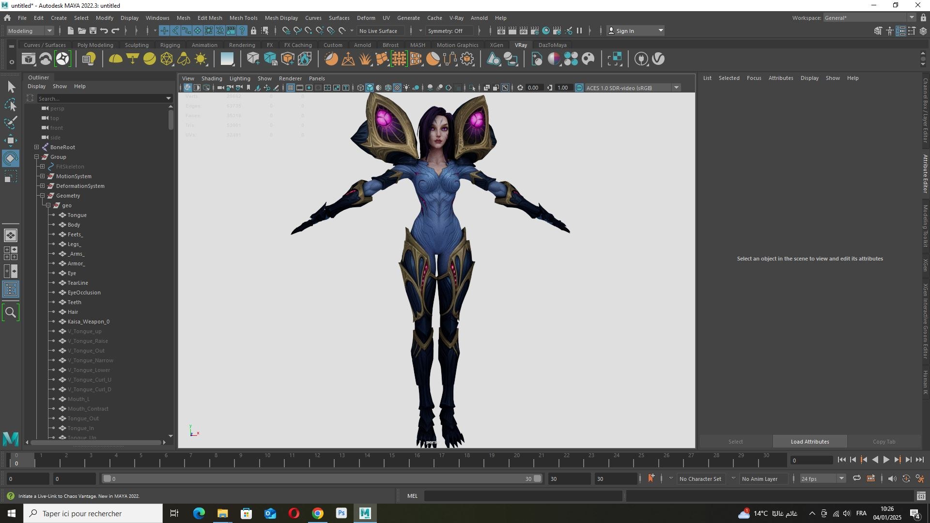Switch to the Rigging shelf tab
The width and height of the screenshot is (930, 523).
point(170,45)
